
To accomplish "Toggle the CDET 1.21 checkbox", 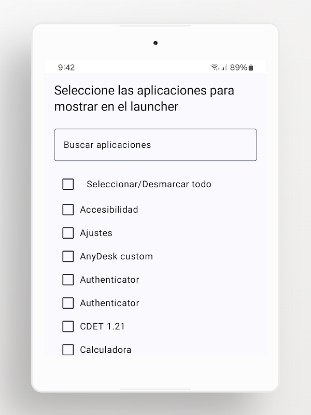I will 68,326.
